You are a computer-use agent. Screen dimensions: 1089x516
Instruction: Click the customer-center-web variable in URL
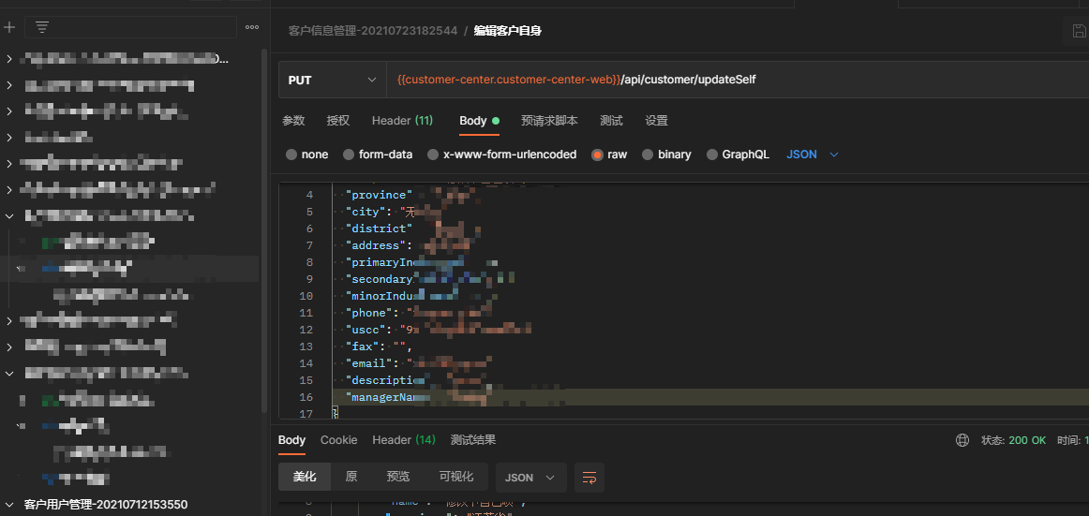(x=509, y=80)
